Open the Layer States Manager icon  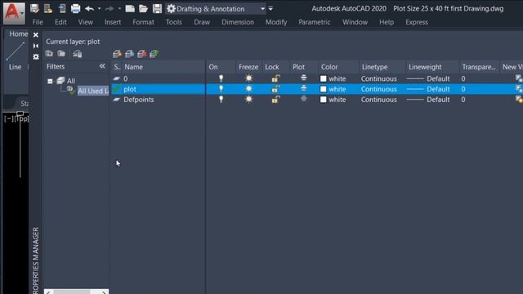pyautogui.click(x=78, y=54)
